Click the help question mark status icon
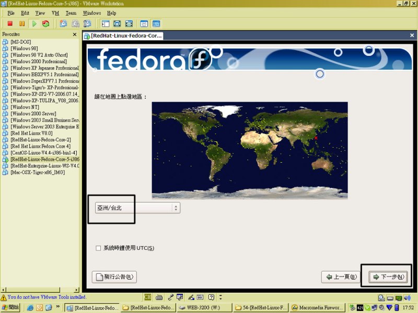Screen dimensions: 418x313 [x=211, y=297]
